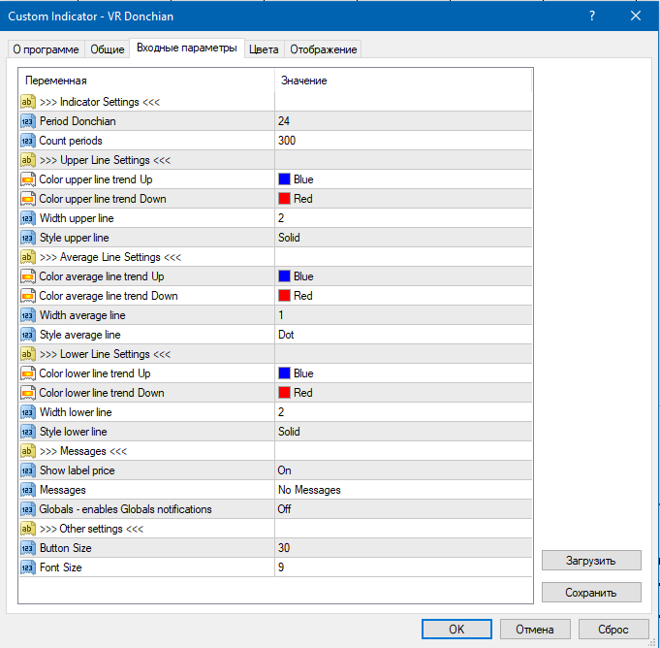Save the preset with the Сохранить button
The width and height of the screenshot is (660, 648).
(591, 593)
